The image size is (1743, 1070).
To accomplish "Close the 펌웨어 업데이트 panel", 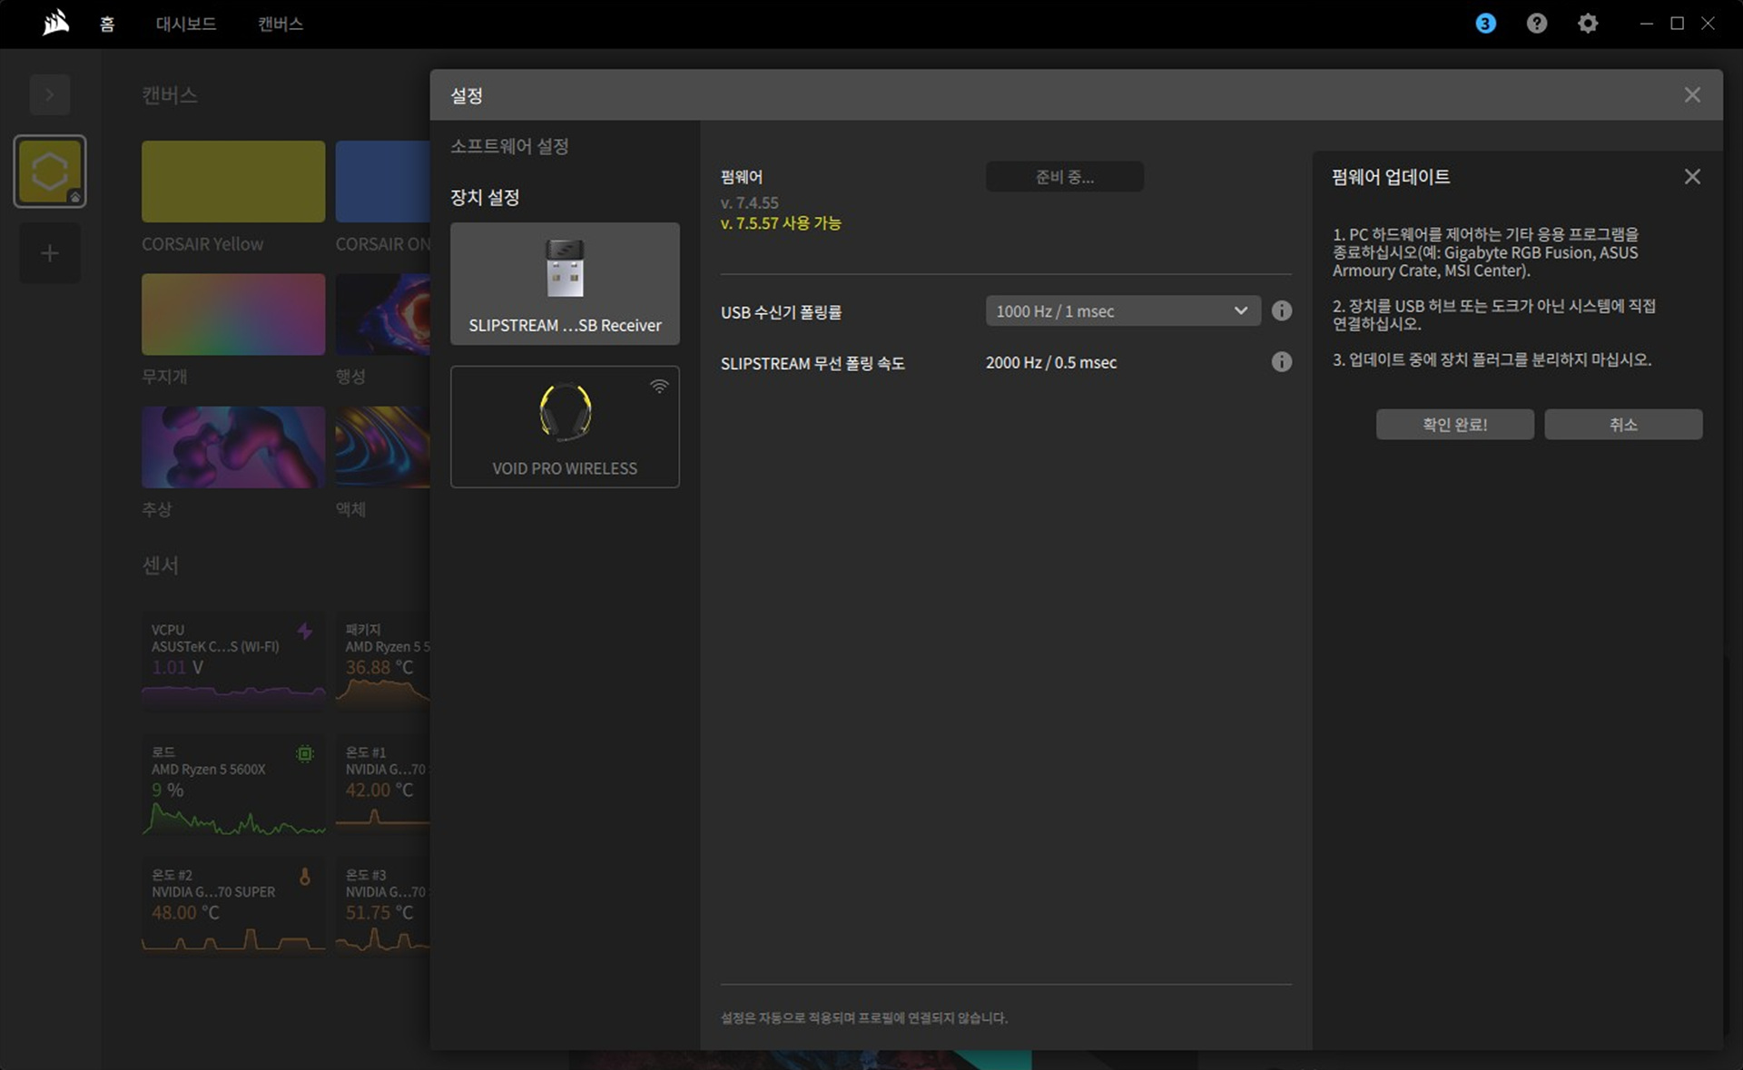I will click(1692, 177).
